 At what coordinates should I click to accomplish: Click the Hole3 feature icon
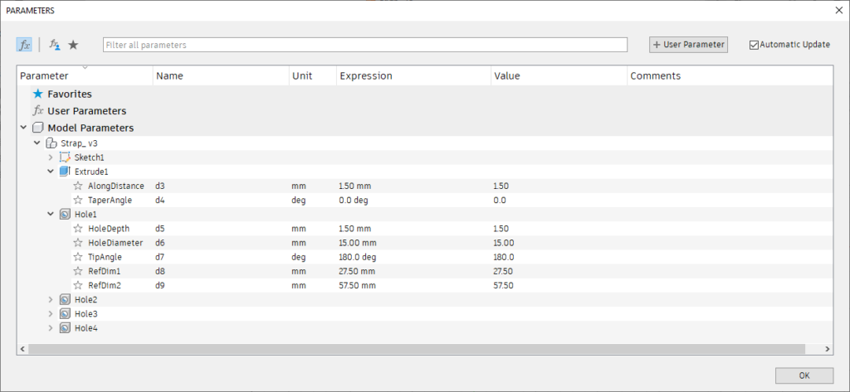[x=65, y=314]
